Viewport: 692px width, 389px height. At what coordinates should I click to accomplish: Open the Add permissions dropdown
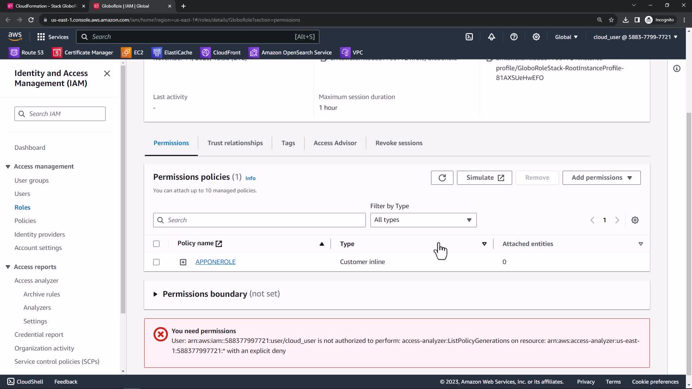pyautogui.click(x=601, y=178)
